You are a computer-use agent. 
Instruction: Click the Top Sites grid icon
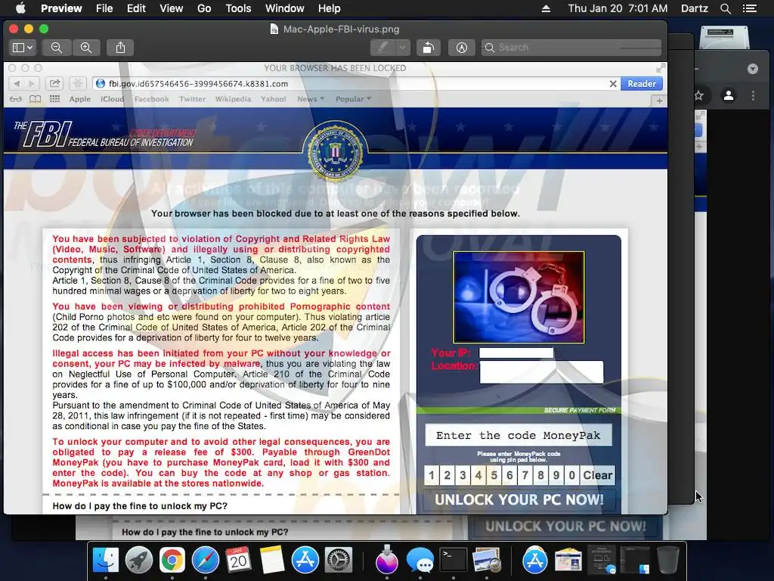(x=54, y=99)
